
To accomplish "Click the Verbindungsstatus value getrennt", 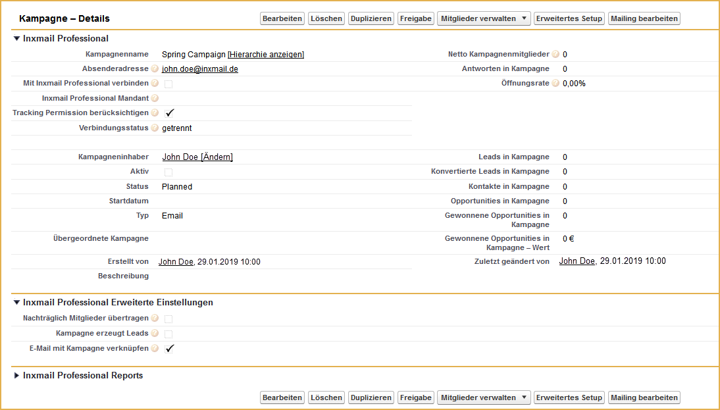I will (177, 128).
